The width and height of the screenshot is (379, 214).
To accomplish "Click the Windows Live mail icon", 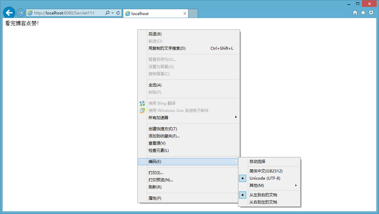I will 142,111.
